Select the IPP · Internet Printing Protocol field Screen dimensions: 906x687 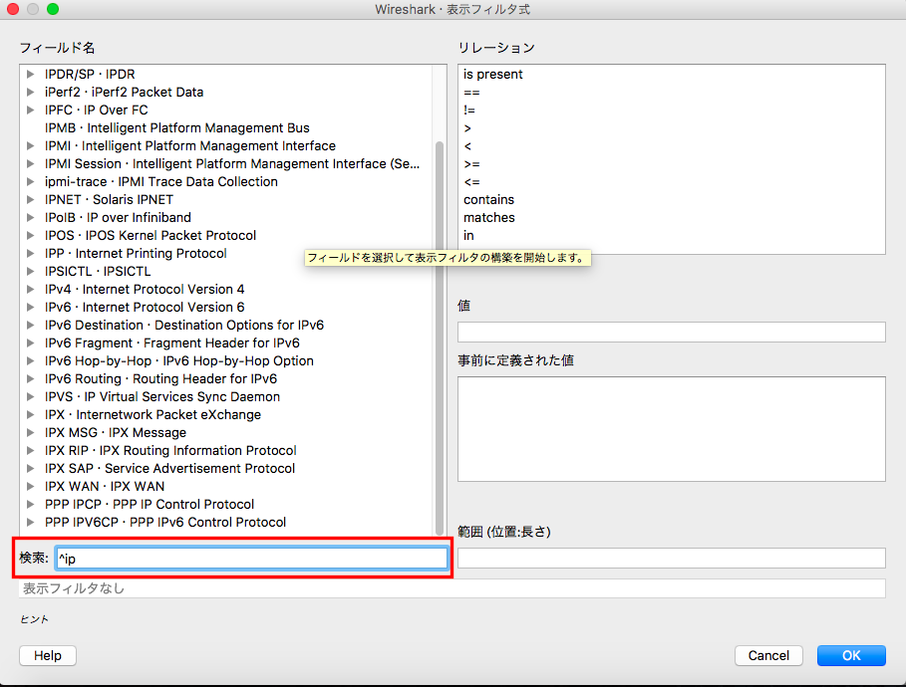coord(136,253)
